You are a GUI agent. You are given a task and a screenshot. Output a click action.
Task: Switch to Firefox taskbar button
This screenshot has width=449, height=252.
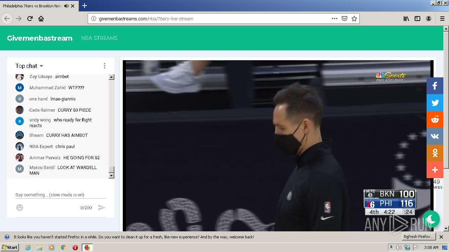[x=87, y=247]
